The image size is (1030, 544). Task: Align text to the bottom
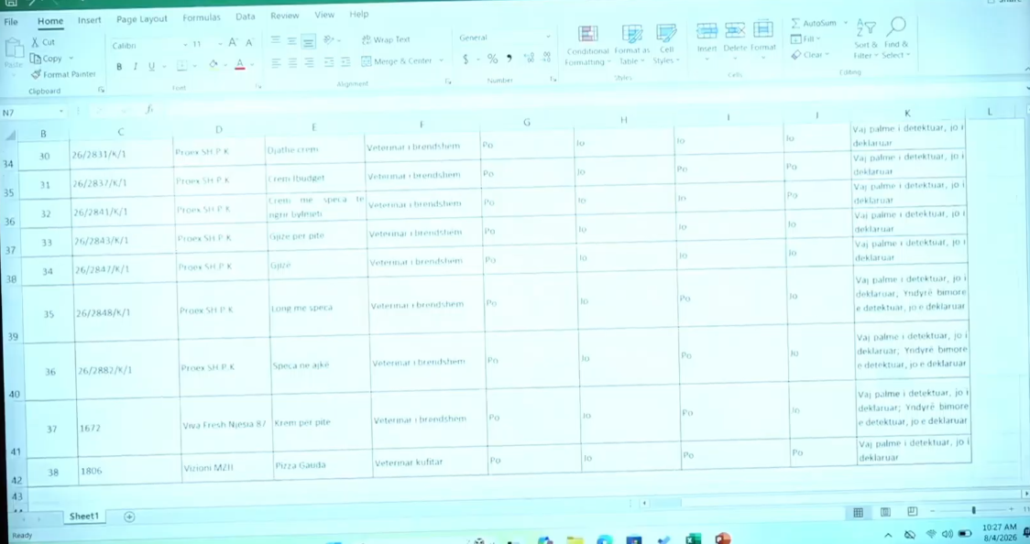(x=308, y=42)
